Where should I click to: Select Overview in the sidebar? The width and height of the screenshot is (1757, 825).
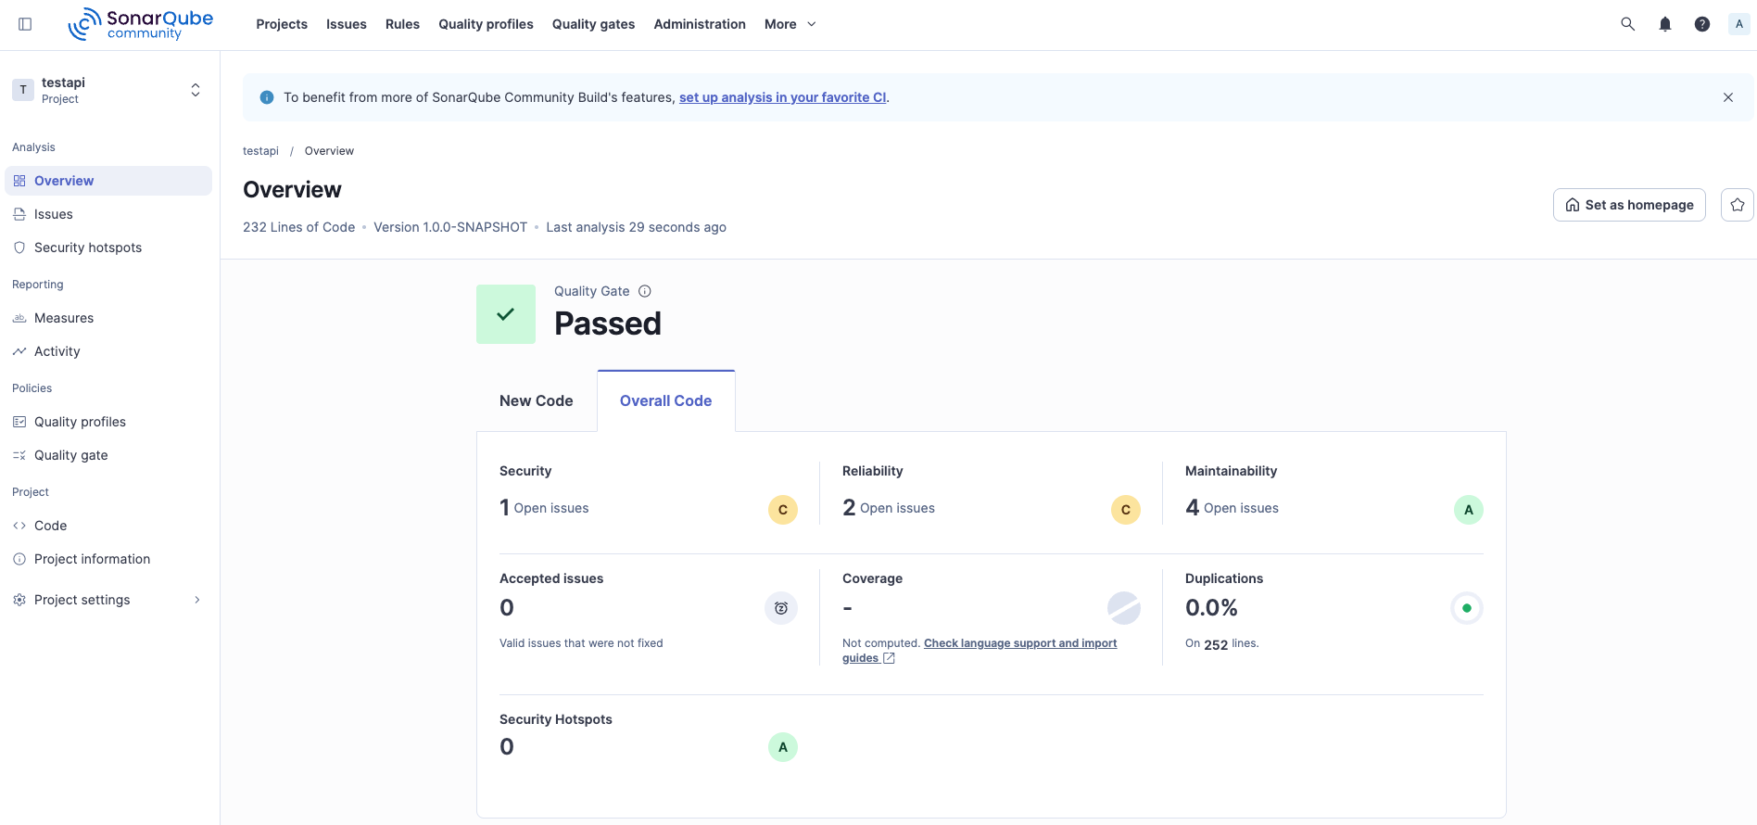pyautogui.click(x=108, y=181)
